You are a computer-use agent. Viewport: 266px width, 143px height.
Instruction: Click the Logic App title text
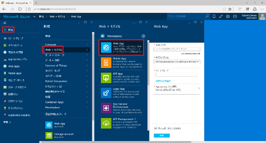(119, 89)
